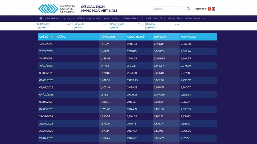Click the Nông sản ticker link
Image resolution: width=257 pixels, height=144 pixels.
[79, 24]
